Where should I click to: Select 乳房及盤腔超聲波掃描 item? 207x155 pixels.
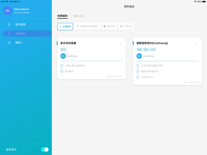pyautogui.click(x=152, y=66)
